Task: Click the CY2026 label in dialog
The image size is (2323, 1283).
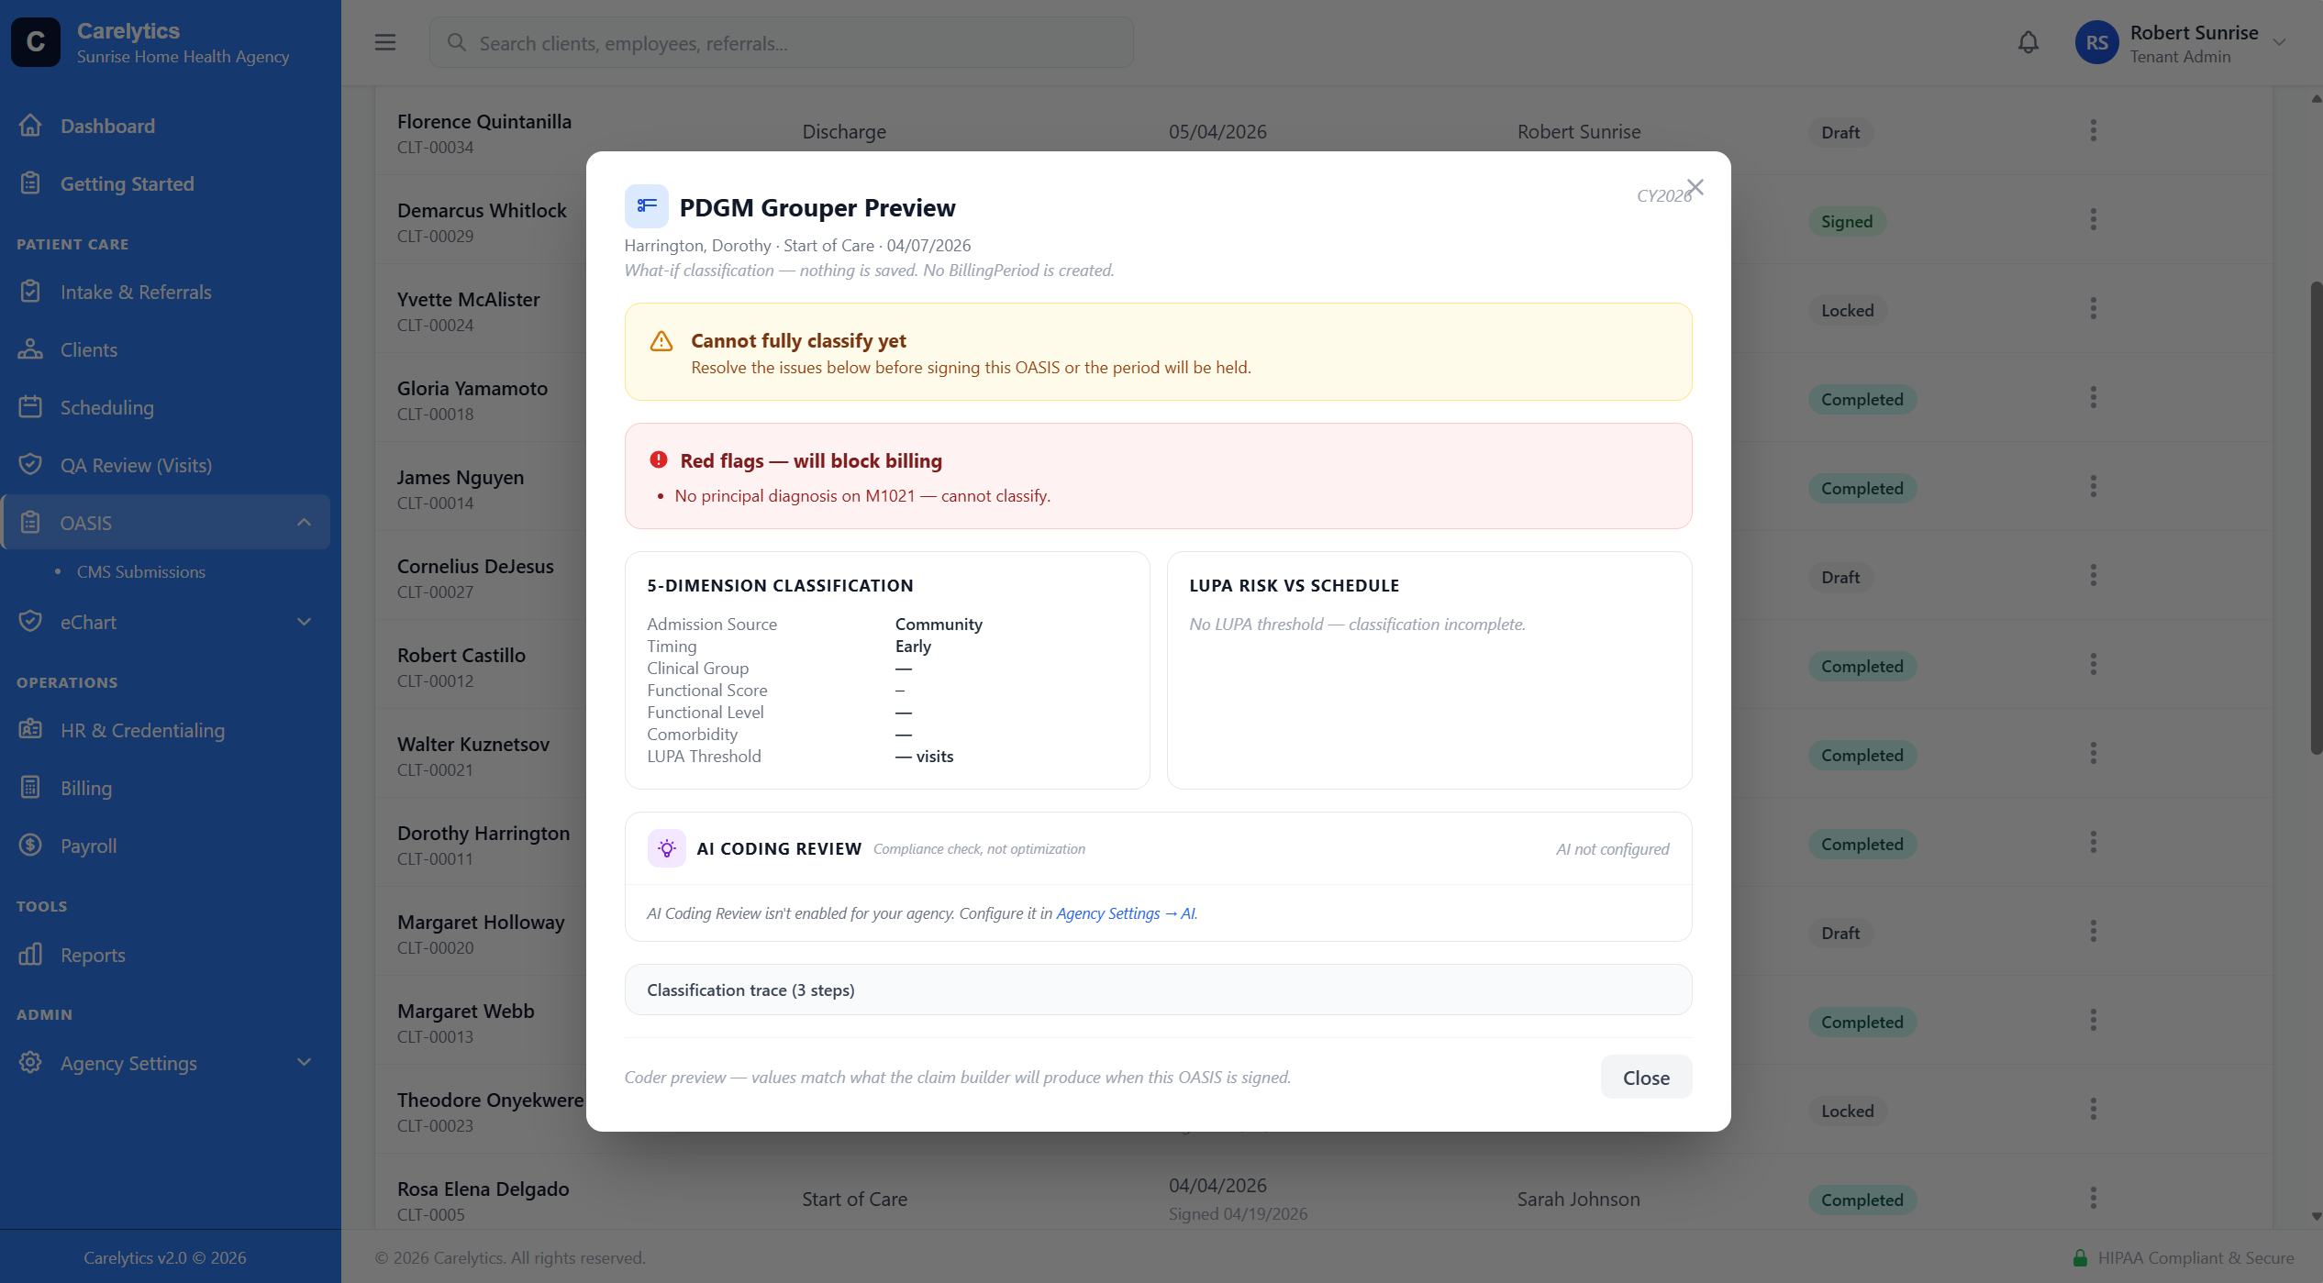Action: tap(1662, 195)
